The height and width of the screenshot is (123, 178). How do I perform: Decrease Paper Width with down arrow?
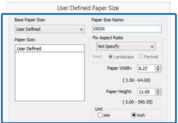pos(158,70)
